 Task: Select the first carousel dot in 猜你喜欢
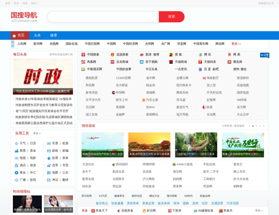(x=253, y=126)
